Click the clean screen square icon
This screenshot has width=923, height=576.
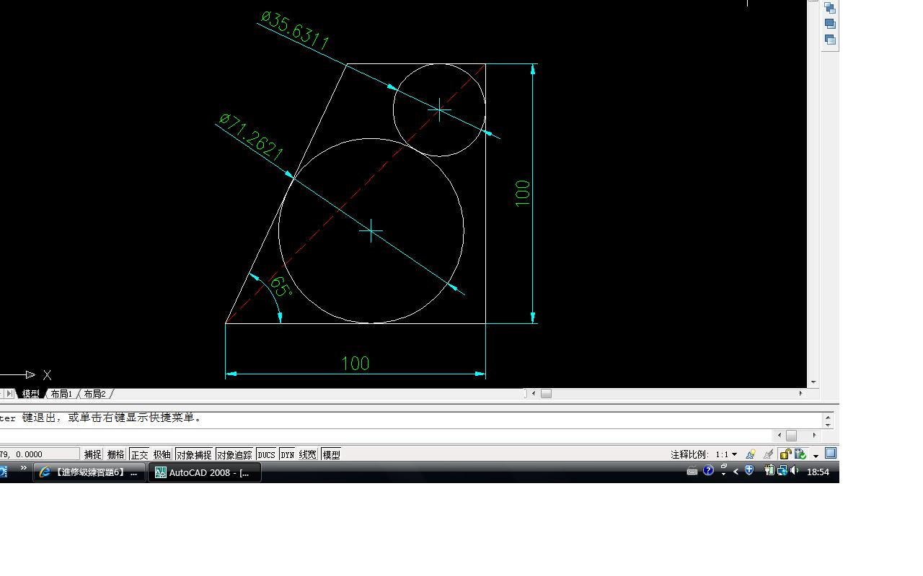[x=831, y=454]
